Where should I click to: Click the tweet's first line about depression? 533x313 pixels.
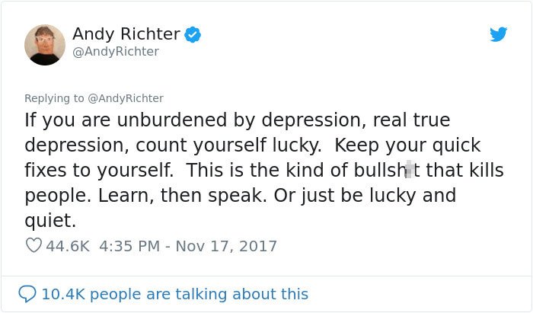(238, 120)
